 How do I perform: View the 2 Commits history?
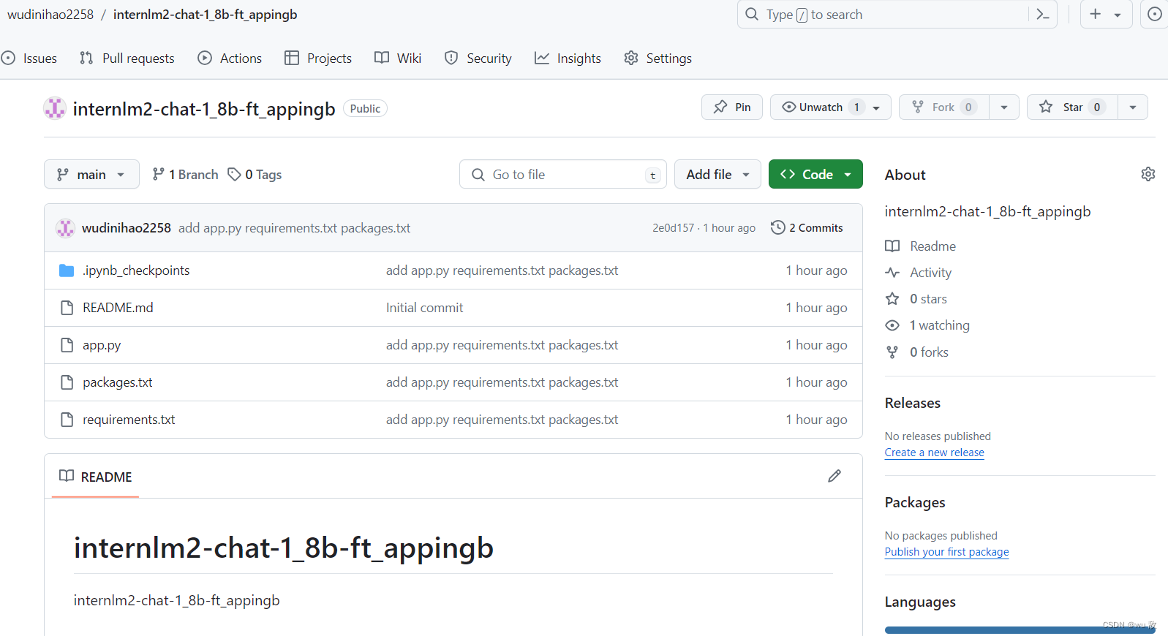(x=807, y=228)
